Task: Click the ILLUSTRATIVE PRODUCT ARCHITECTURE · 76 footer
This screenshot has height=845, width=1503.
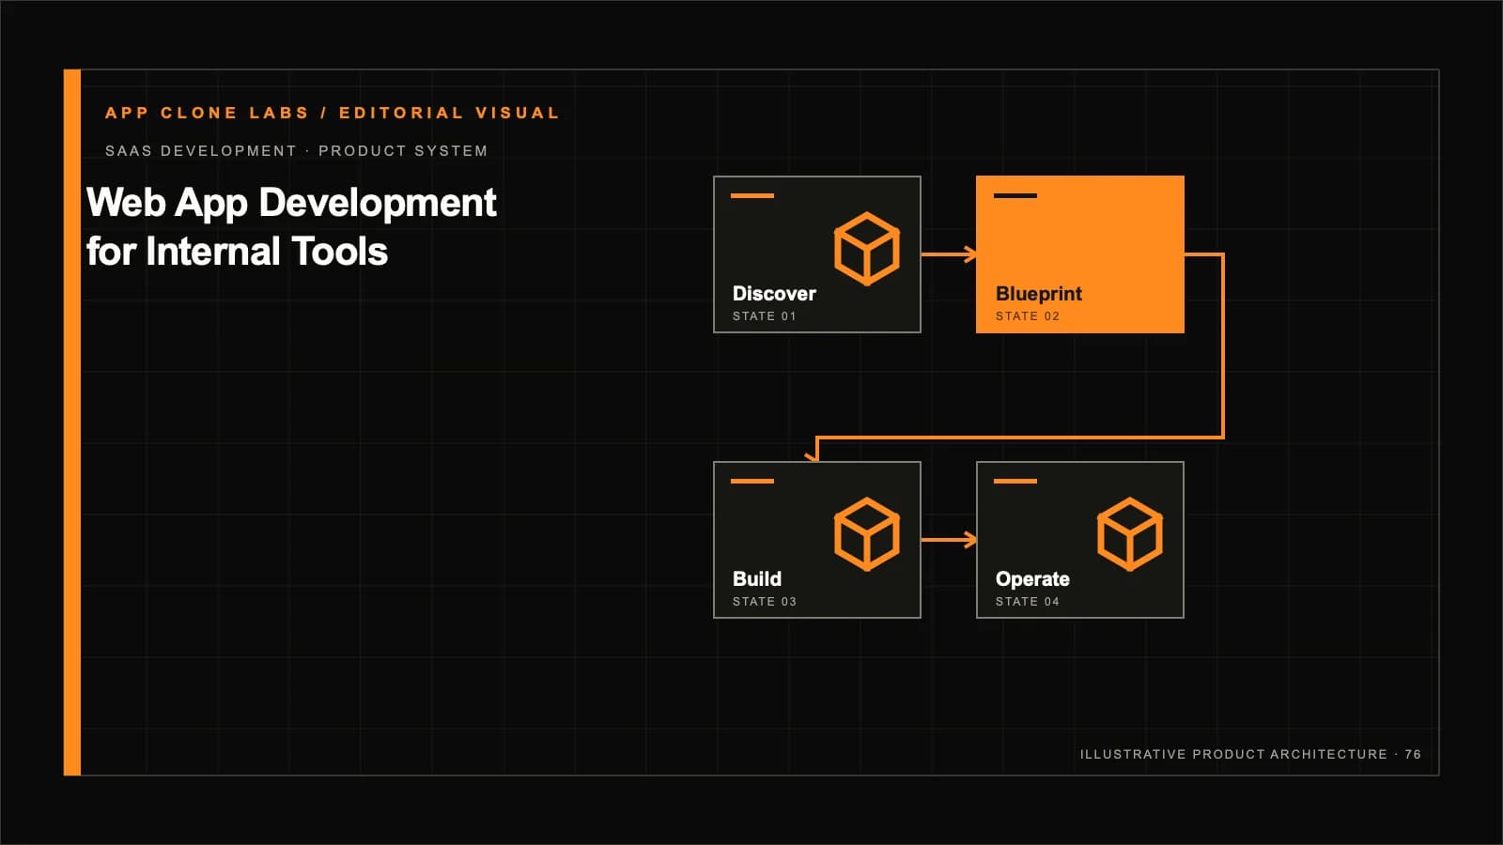Action: point(1250,755)
